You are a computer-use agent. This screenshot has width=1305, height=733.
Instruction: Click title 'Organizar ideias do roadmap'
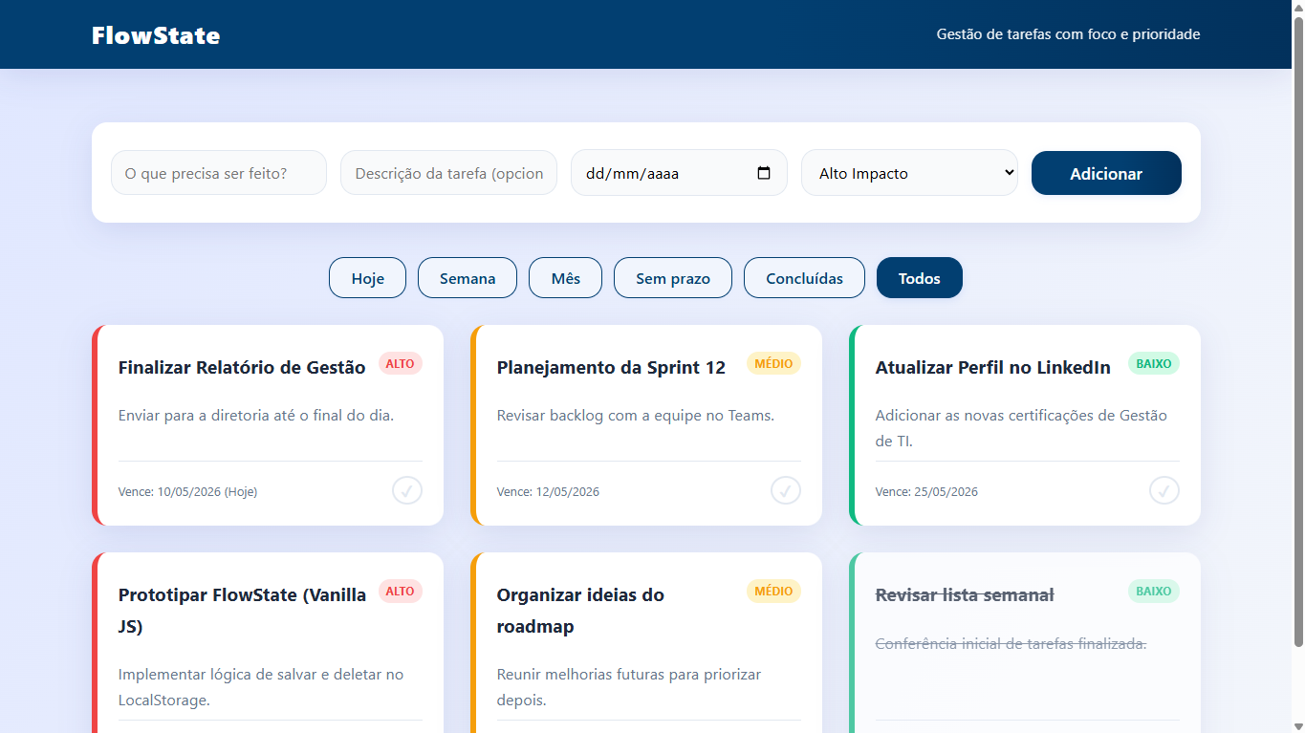(x=580, y=611)
